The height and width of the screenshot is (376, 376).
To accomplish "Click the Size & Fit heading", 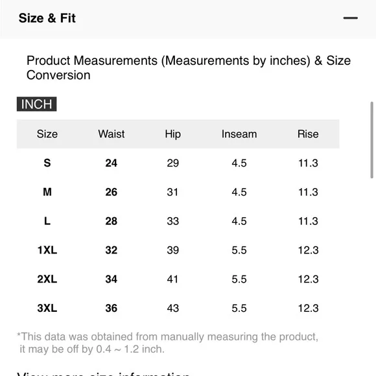I will pos(47,18).
